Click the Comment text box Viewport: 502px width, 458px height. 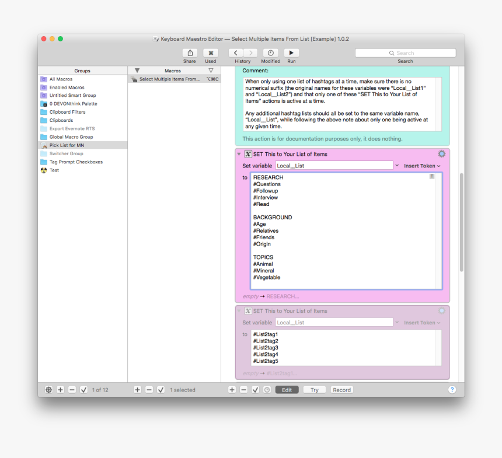[x=342, y=104]
